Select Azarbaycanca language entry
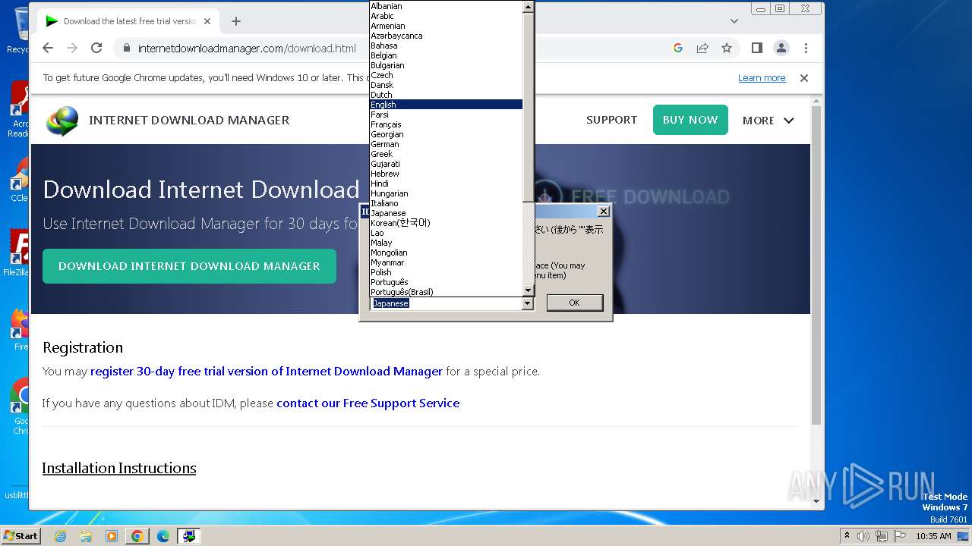Viewport: 972px width, 546px height. pos(447,36)
